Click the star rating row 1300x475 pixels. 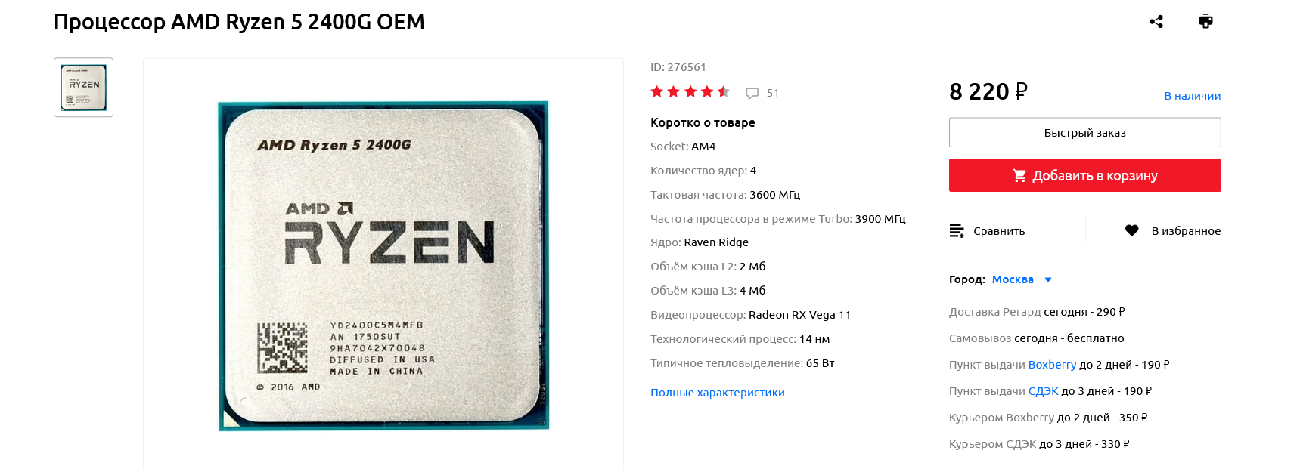690,92
